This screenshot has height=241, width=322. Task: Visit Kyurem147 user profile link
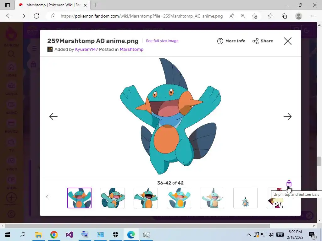point(86,49)
